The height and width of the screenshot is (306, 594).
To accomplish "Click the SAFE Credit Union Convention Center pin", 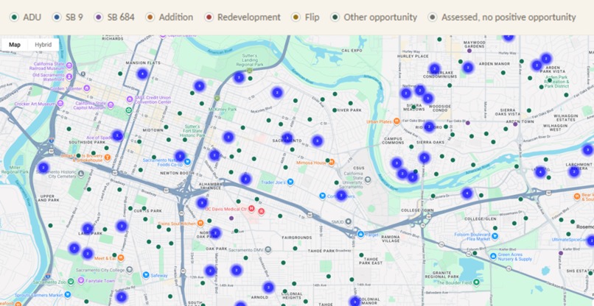I will pyautogui.click(x=129, y=99).
